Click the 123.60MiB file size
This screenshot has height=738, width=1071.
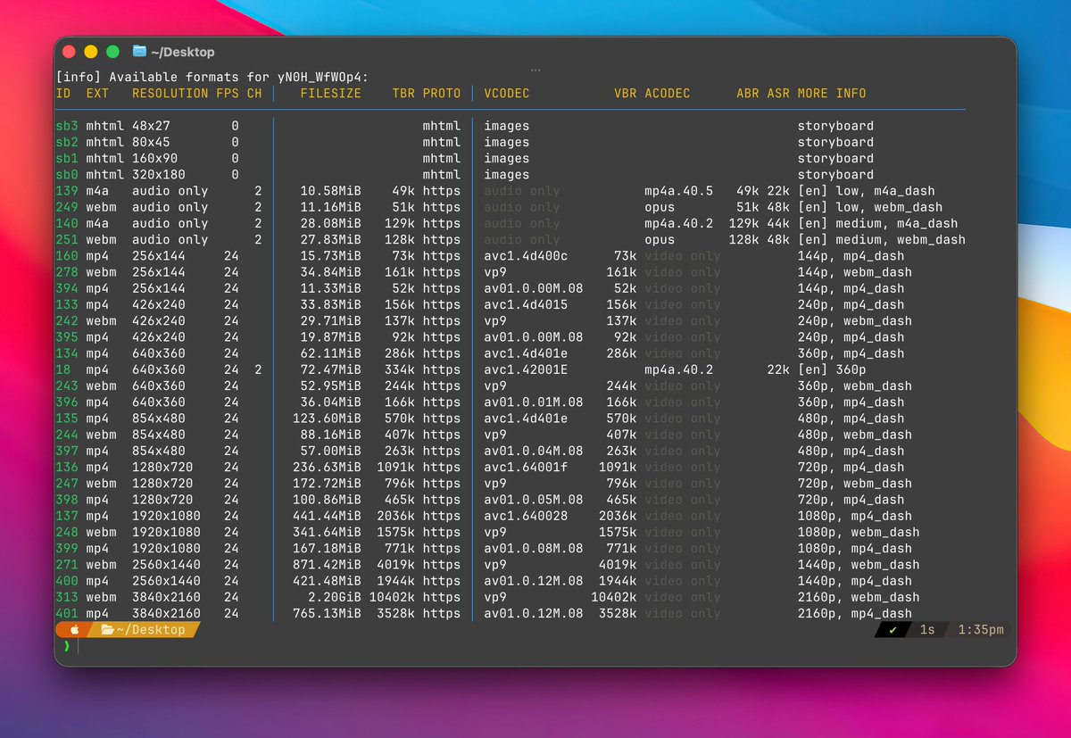(x=327, y=419)
